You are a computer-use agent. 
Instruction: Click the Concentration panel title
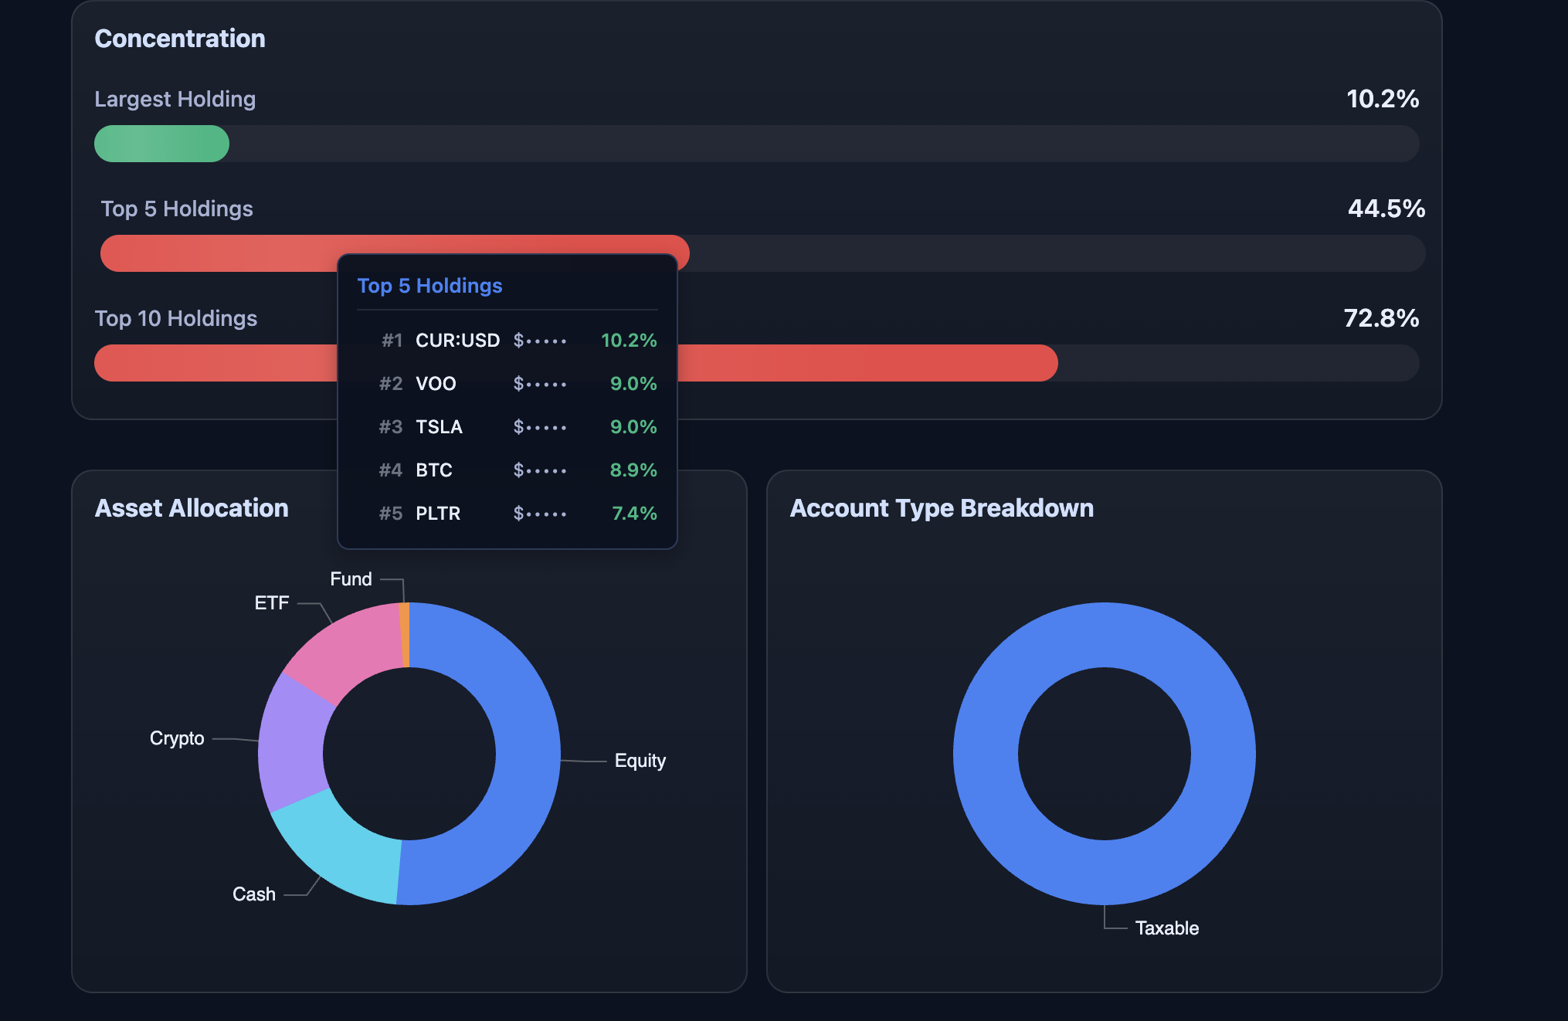(180, 37)
